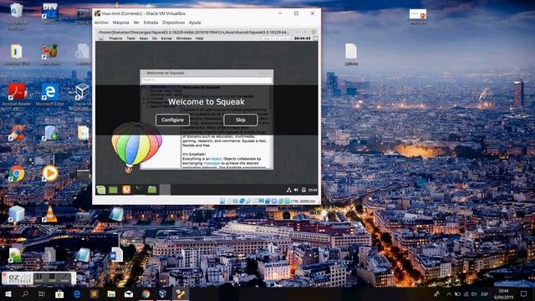
Task: Click the ezvid recorder pause button
Action: (x=39, y=278)
